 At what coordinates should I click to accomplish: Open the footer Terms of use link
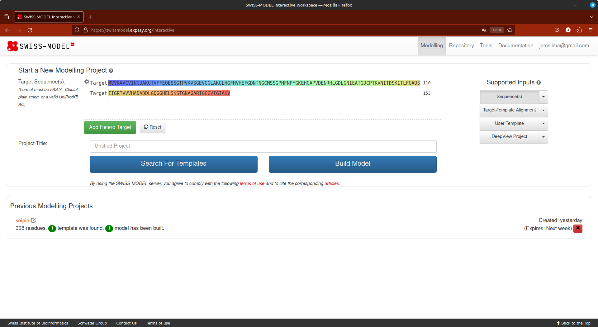[x=158, y=323]
